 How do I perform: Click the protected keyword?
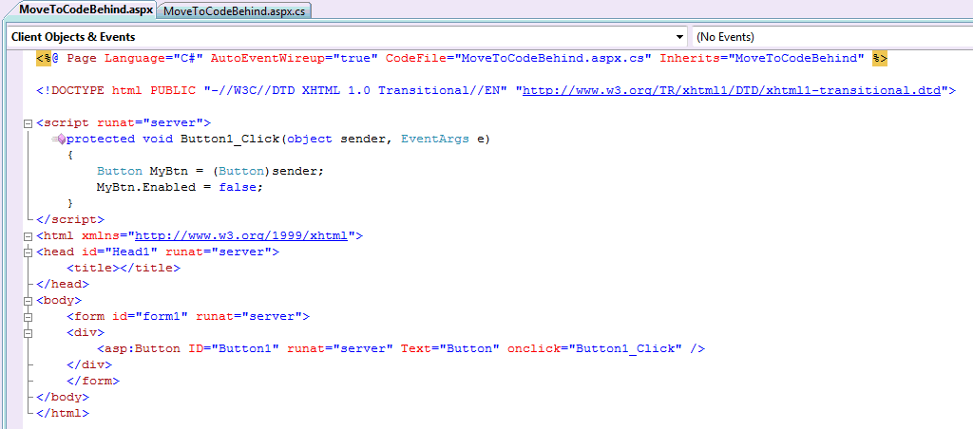[x=100, y=139]
